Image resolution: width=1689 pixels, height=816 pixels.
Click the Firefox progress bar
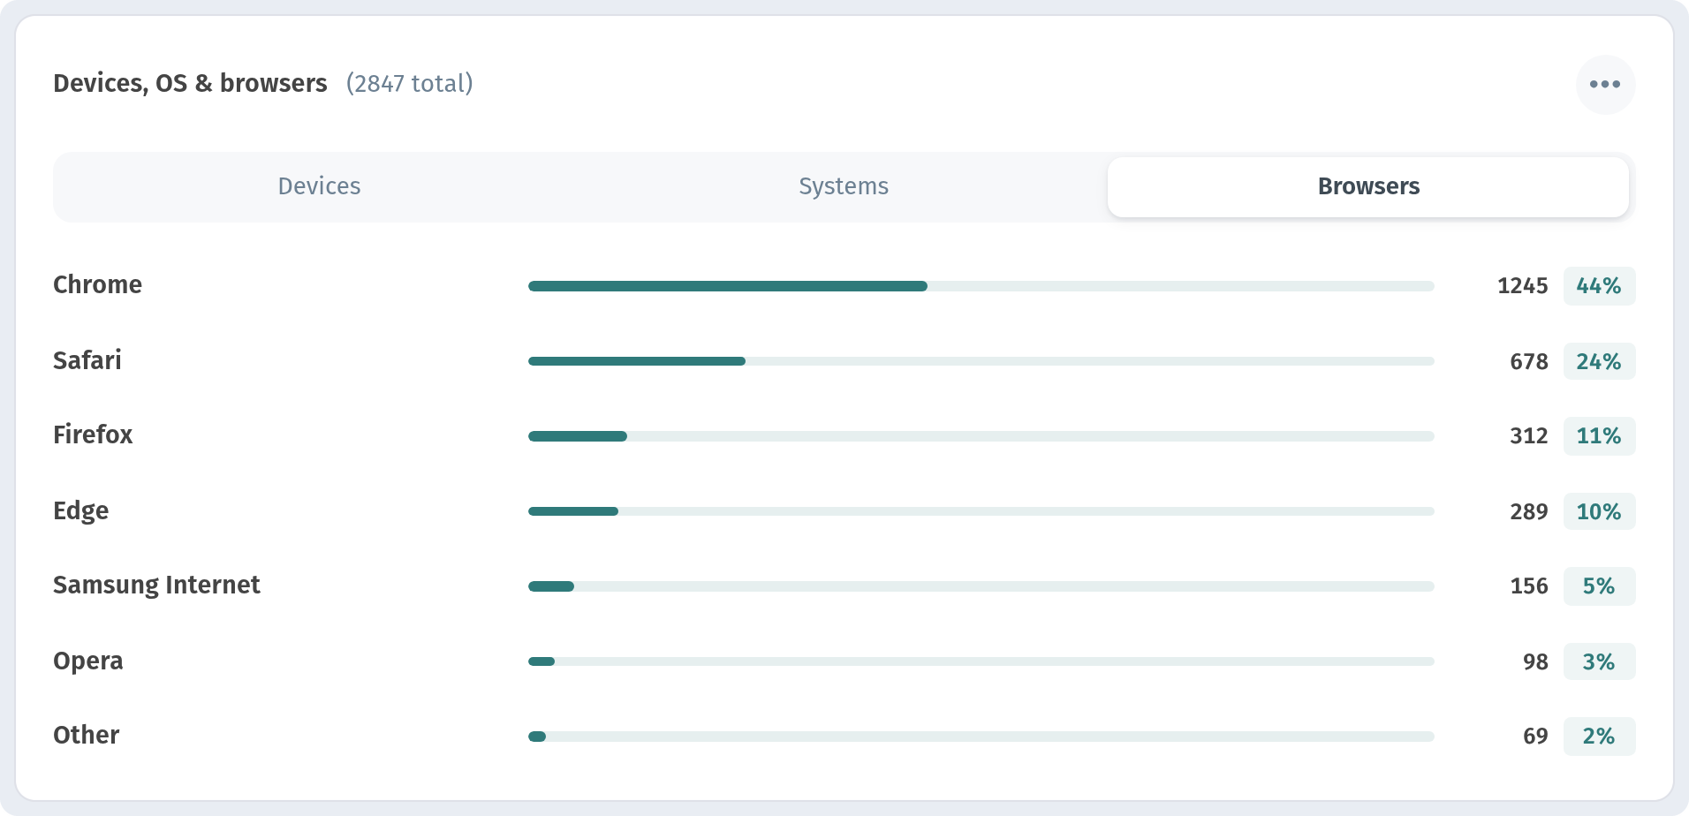981,436
